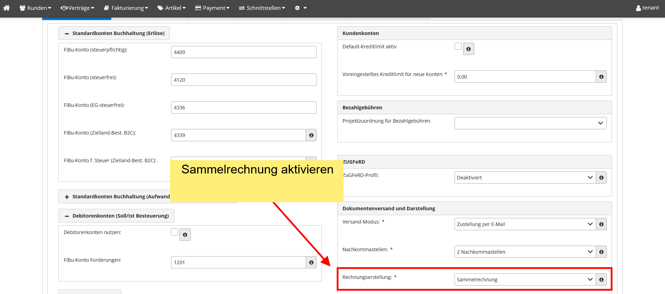
Task: Select Projektzuordnung für Bezahlgebühren dropdown
Action: coord(530,123)
